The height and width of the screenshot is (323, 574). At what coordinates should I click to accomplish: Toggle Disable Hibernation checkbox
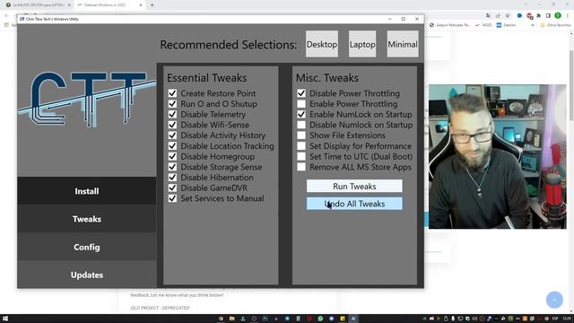point(172,178)
